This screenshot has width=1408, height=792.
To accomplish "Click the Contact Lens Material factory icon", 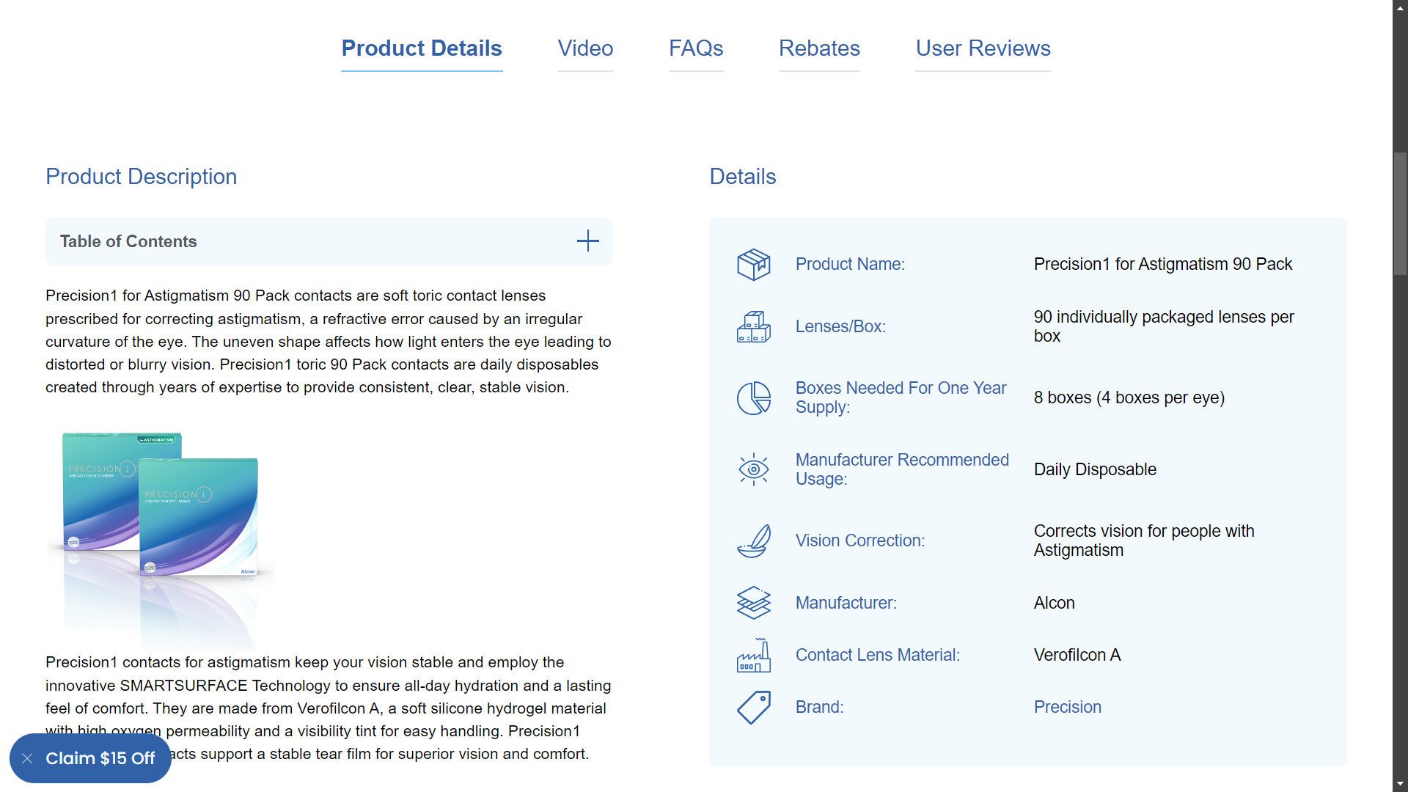I will pyautogui.click(x=753, y=656).
